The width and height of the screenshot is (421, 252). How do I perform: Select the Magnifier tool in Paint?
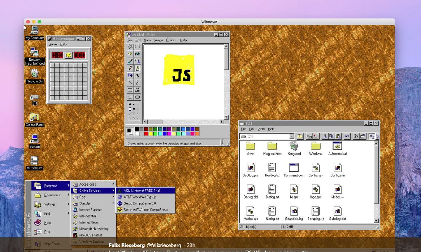click(x=137, y=61)
